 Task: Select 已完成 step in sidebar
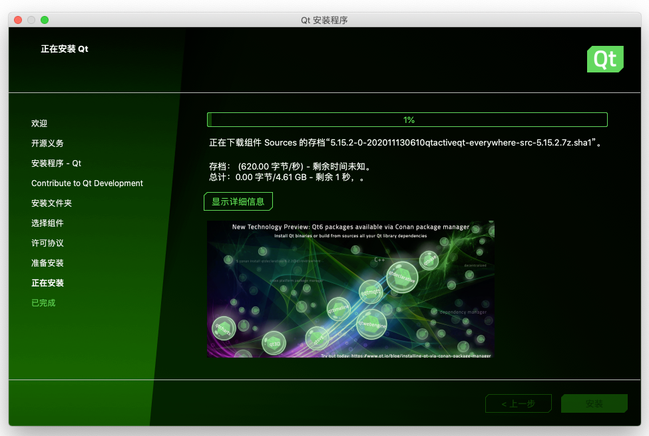click(x=43, y=303)
